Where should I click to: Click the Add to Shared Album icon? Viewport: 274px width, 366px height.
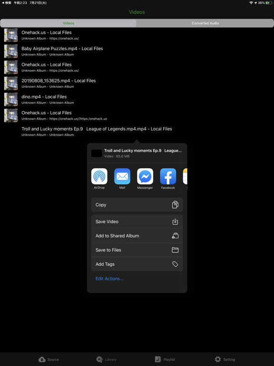click(x=175, y=236)
